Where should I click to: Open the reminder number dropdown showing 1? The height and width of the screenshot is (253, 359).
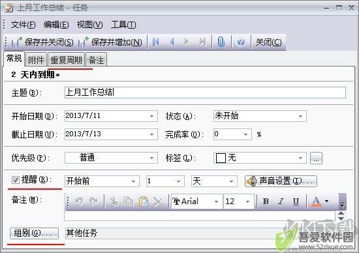[x=179, y=181]
